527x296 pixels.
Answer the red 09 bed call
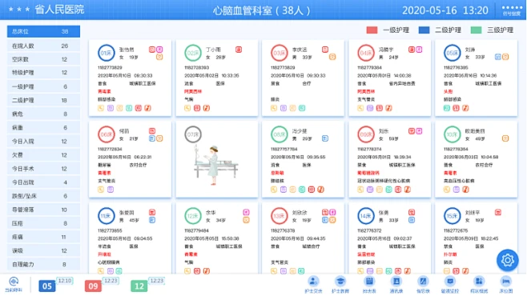93,286
